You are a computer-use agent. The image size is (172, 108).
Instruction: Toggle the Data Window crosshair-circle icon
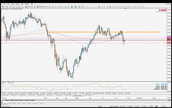(x=14, y=7)
